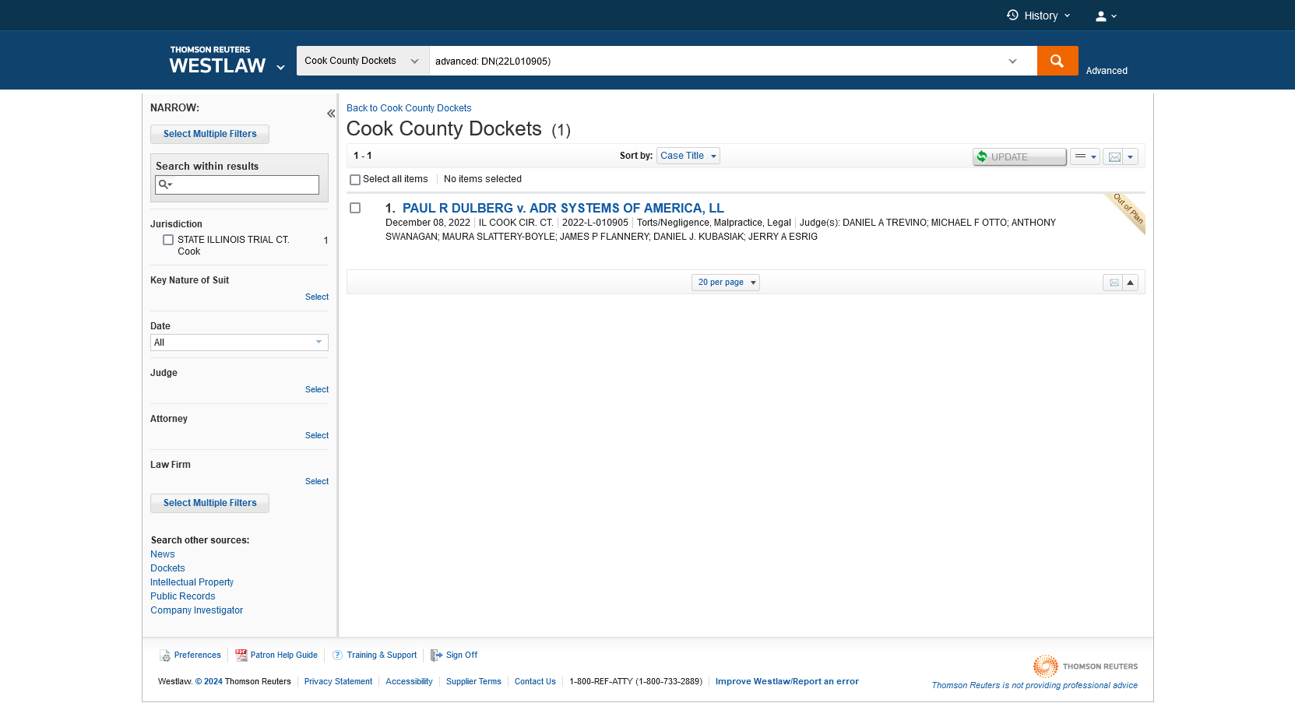Image resolution: width=1295 pixels, height=724 pixels.
Task: Click the Thomson Reuters Westlaw logo
Action: point(218,61)
